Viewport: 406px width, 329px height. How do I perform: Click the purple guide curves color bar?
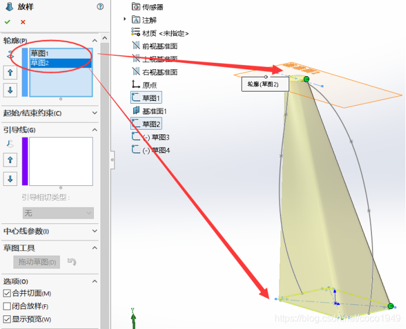click(x=25, y=161)
